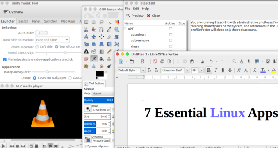Select Left side reveal location radio
The height and width of the screenshot is (148, 278).
(x=37, y=47)
